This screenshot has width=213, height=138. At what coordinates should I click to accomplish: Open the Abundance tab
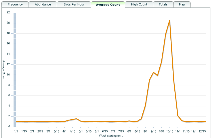[x=43, y=5]
